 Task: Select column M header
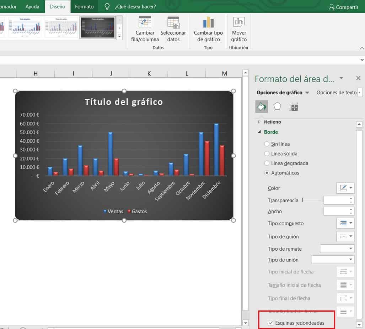[224, 73]
